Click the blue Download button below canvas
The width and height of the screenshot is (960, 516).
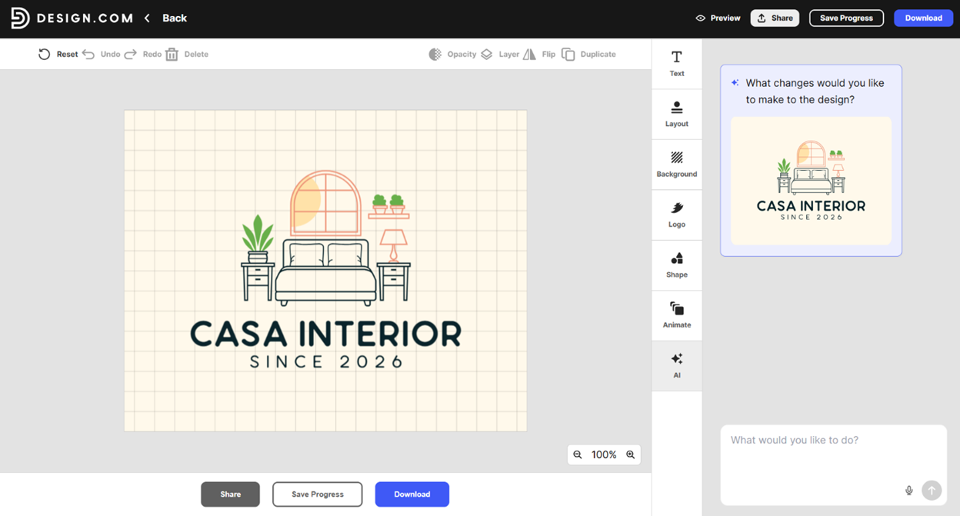point(412,494)
